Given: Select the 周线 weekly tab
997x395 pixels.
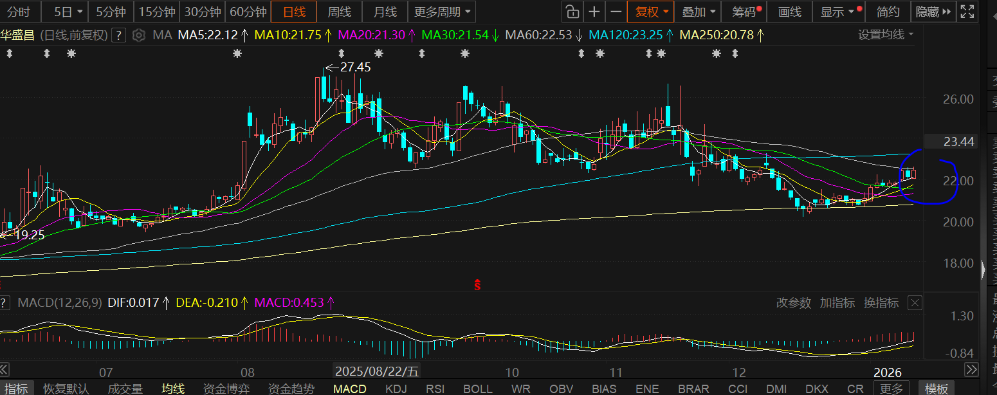Looking at the screenshot, I should [340, 12].
